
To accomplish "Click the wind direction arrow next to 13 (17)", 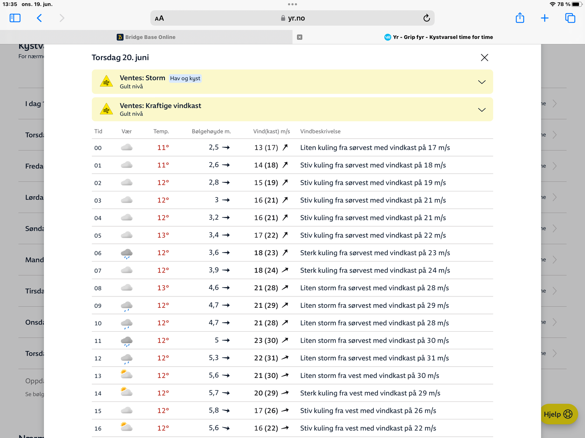I will [285, 148].
